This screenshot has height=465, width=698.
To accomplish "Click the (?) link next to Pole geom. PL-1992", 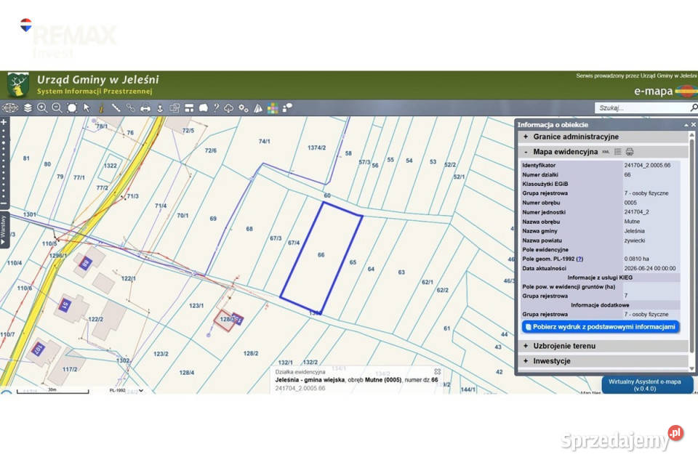I will pyautogui.click(x=579, y=259).
